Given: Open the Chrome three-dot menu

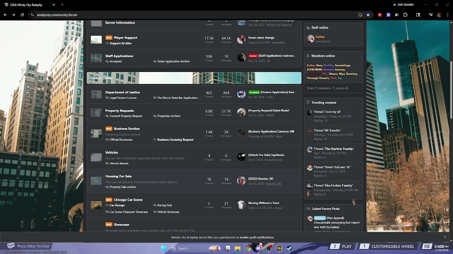Looking at the screenshot, I should click(448, 15).
